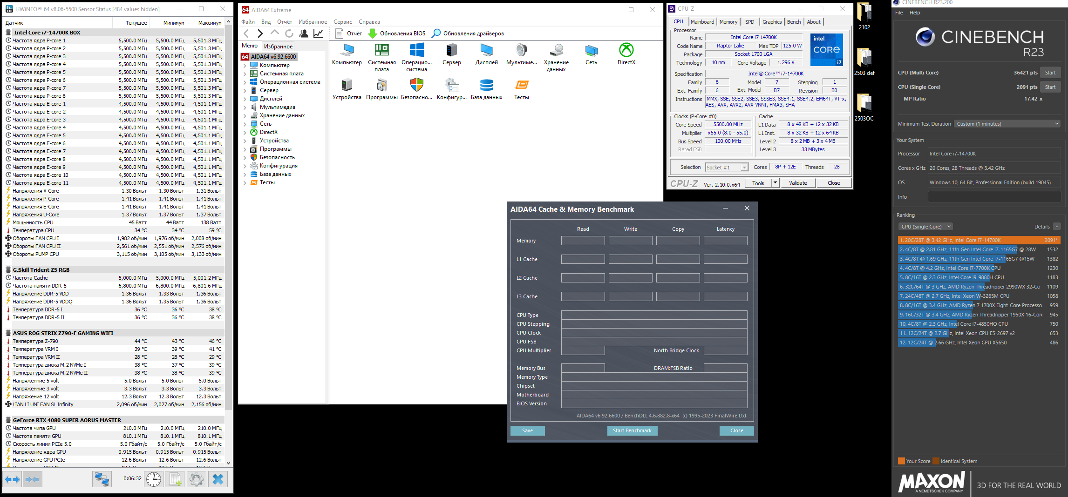Open the Устройства large icon
Image resolution: width=1068 pixels, height=497 pixels.
pyautogui.click(x=347, y=89)
